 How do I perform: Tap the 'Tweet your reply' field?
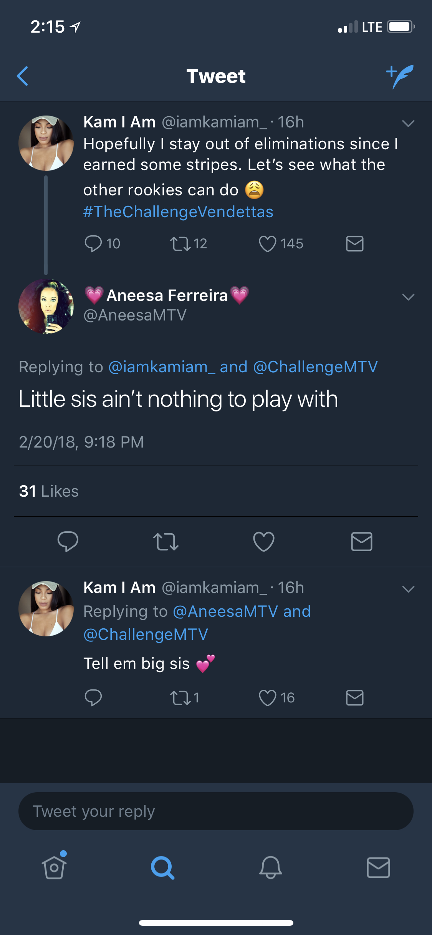pos(216,811)
